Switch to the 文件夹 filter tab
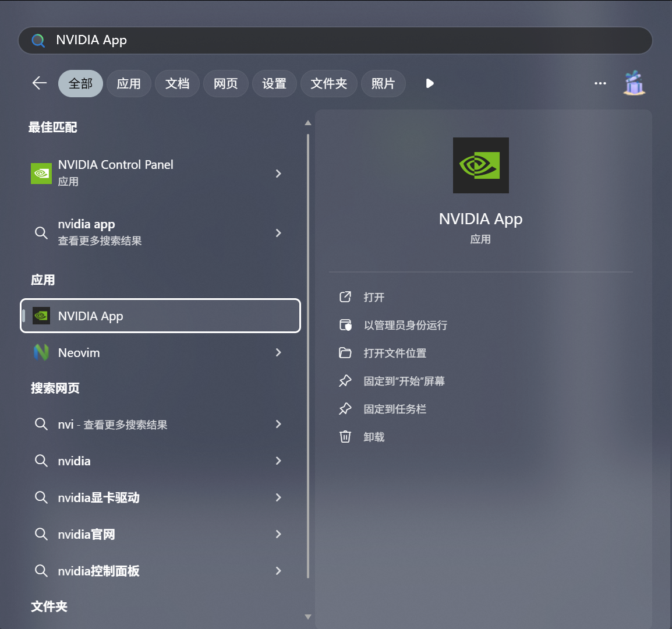Image resolution: width=672 pixels, height=629 pixels. click(328, 83)
